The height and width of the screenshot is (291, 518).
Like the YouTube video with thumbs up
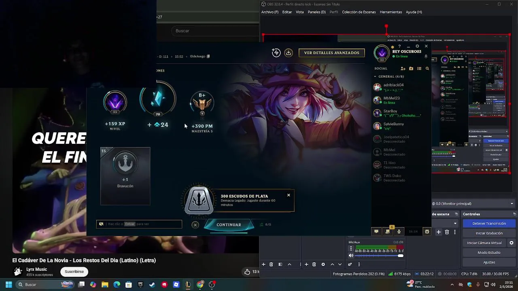coord(247,272)
